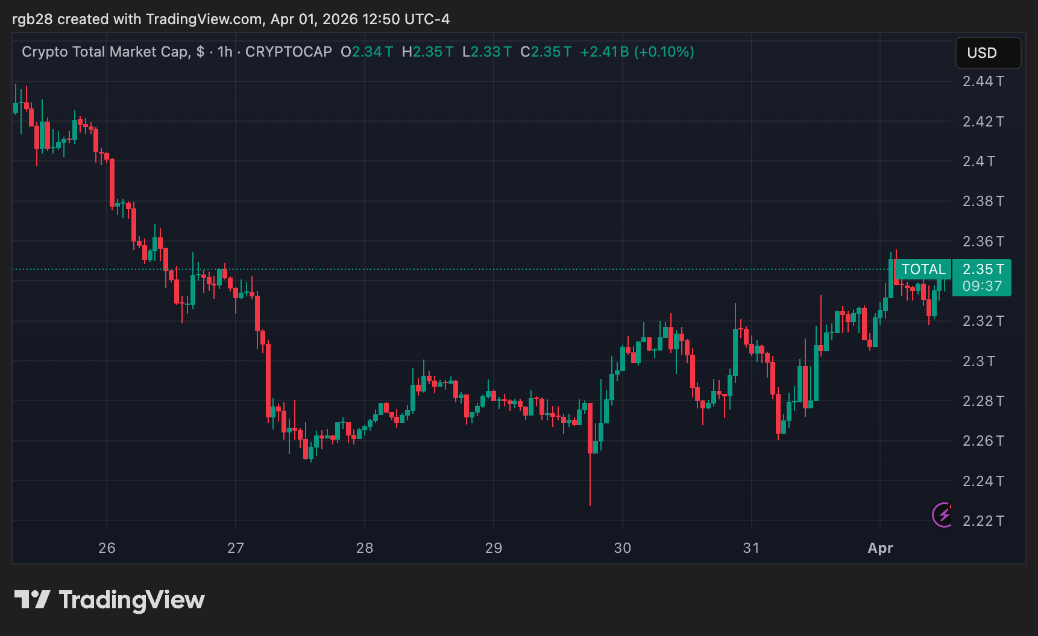Select the 2.44 T price axis label

(x=983, y=81)
